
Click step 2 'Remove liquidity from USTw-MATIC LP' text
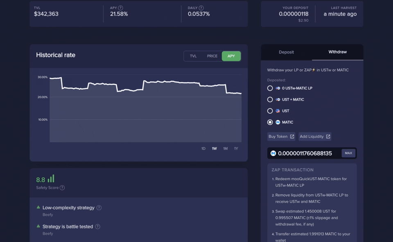312,198
